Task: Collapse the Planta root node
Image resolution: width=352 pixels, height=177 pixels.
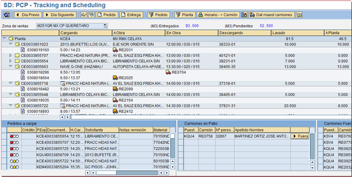Action: click(x=4, y=38)
